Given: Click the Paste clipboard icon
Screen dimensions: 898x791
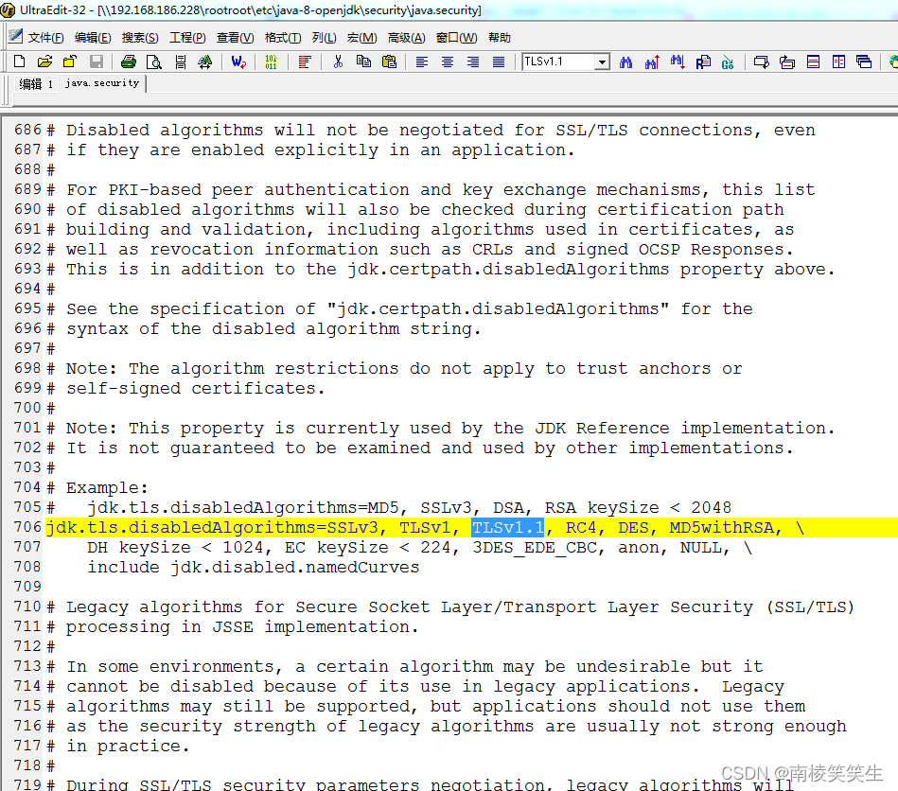Looking at the screenshot, I should (x=390, y=62).
